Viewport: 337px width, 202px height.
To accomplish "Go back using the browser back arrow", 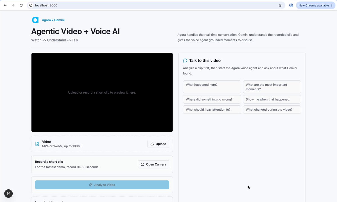I will pos(5,5).
